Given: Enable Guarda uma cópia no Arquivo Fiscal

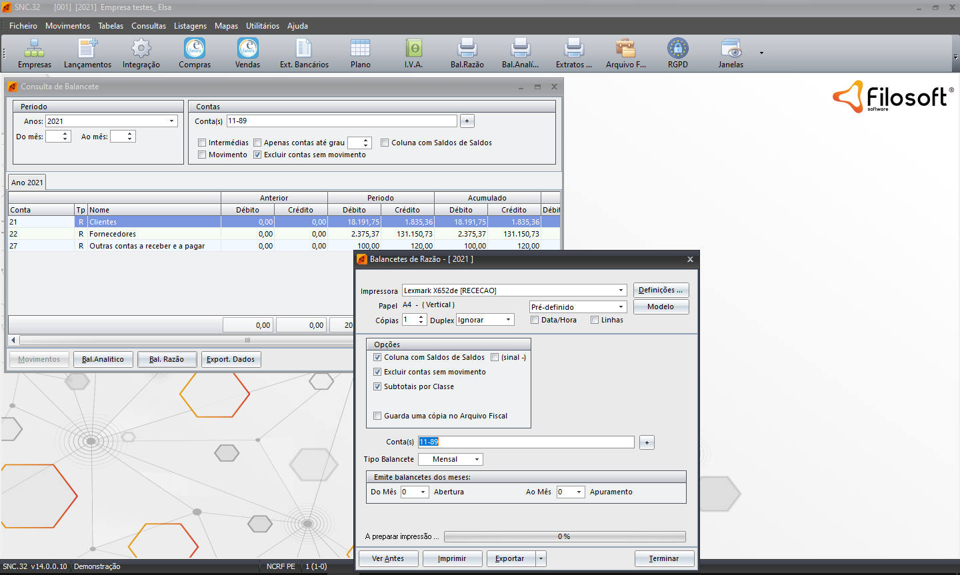Looking at the screenshot, I should [377, 416].
